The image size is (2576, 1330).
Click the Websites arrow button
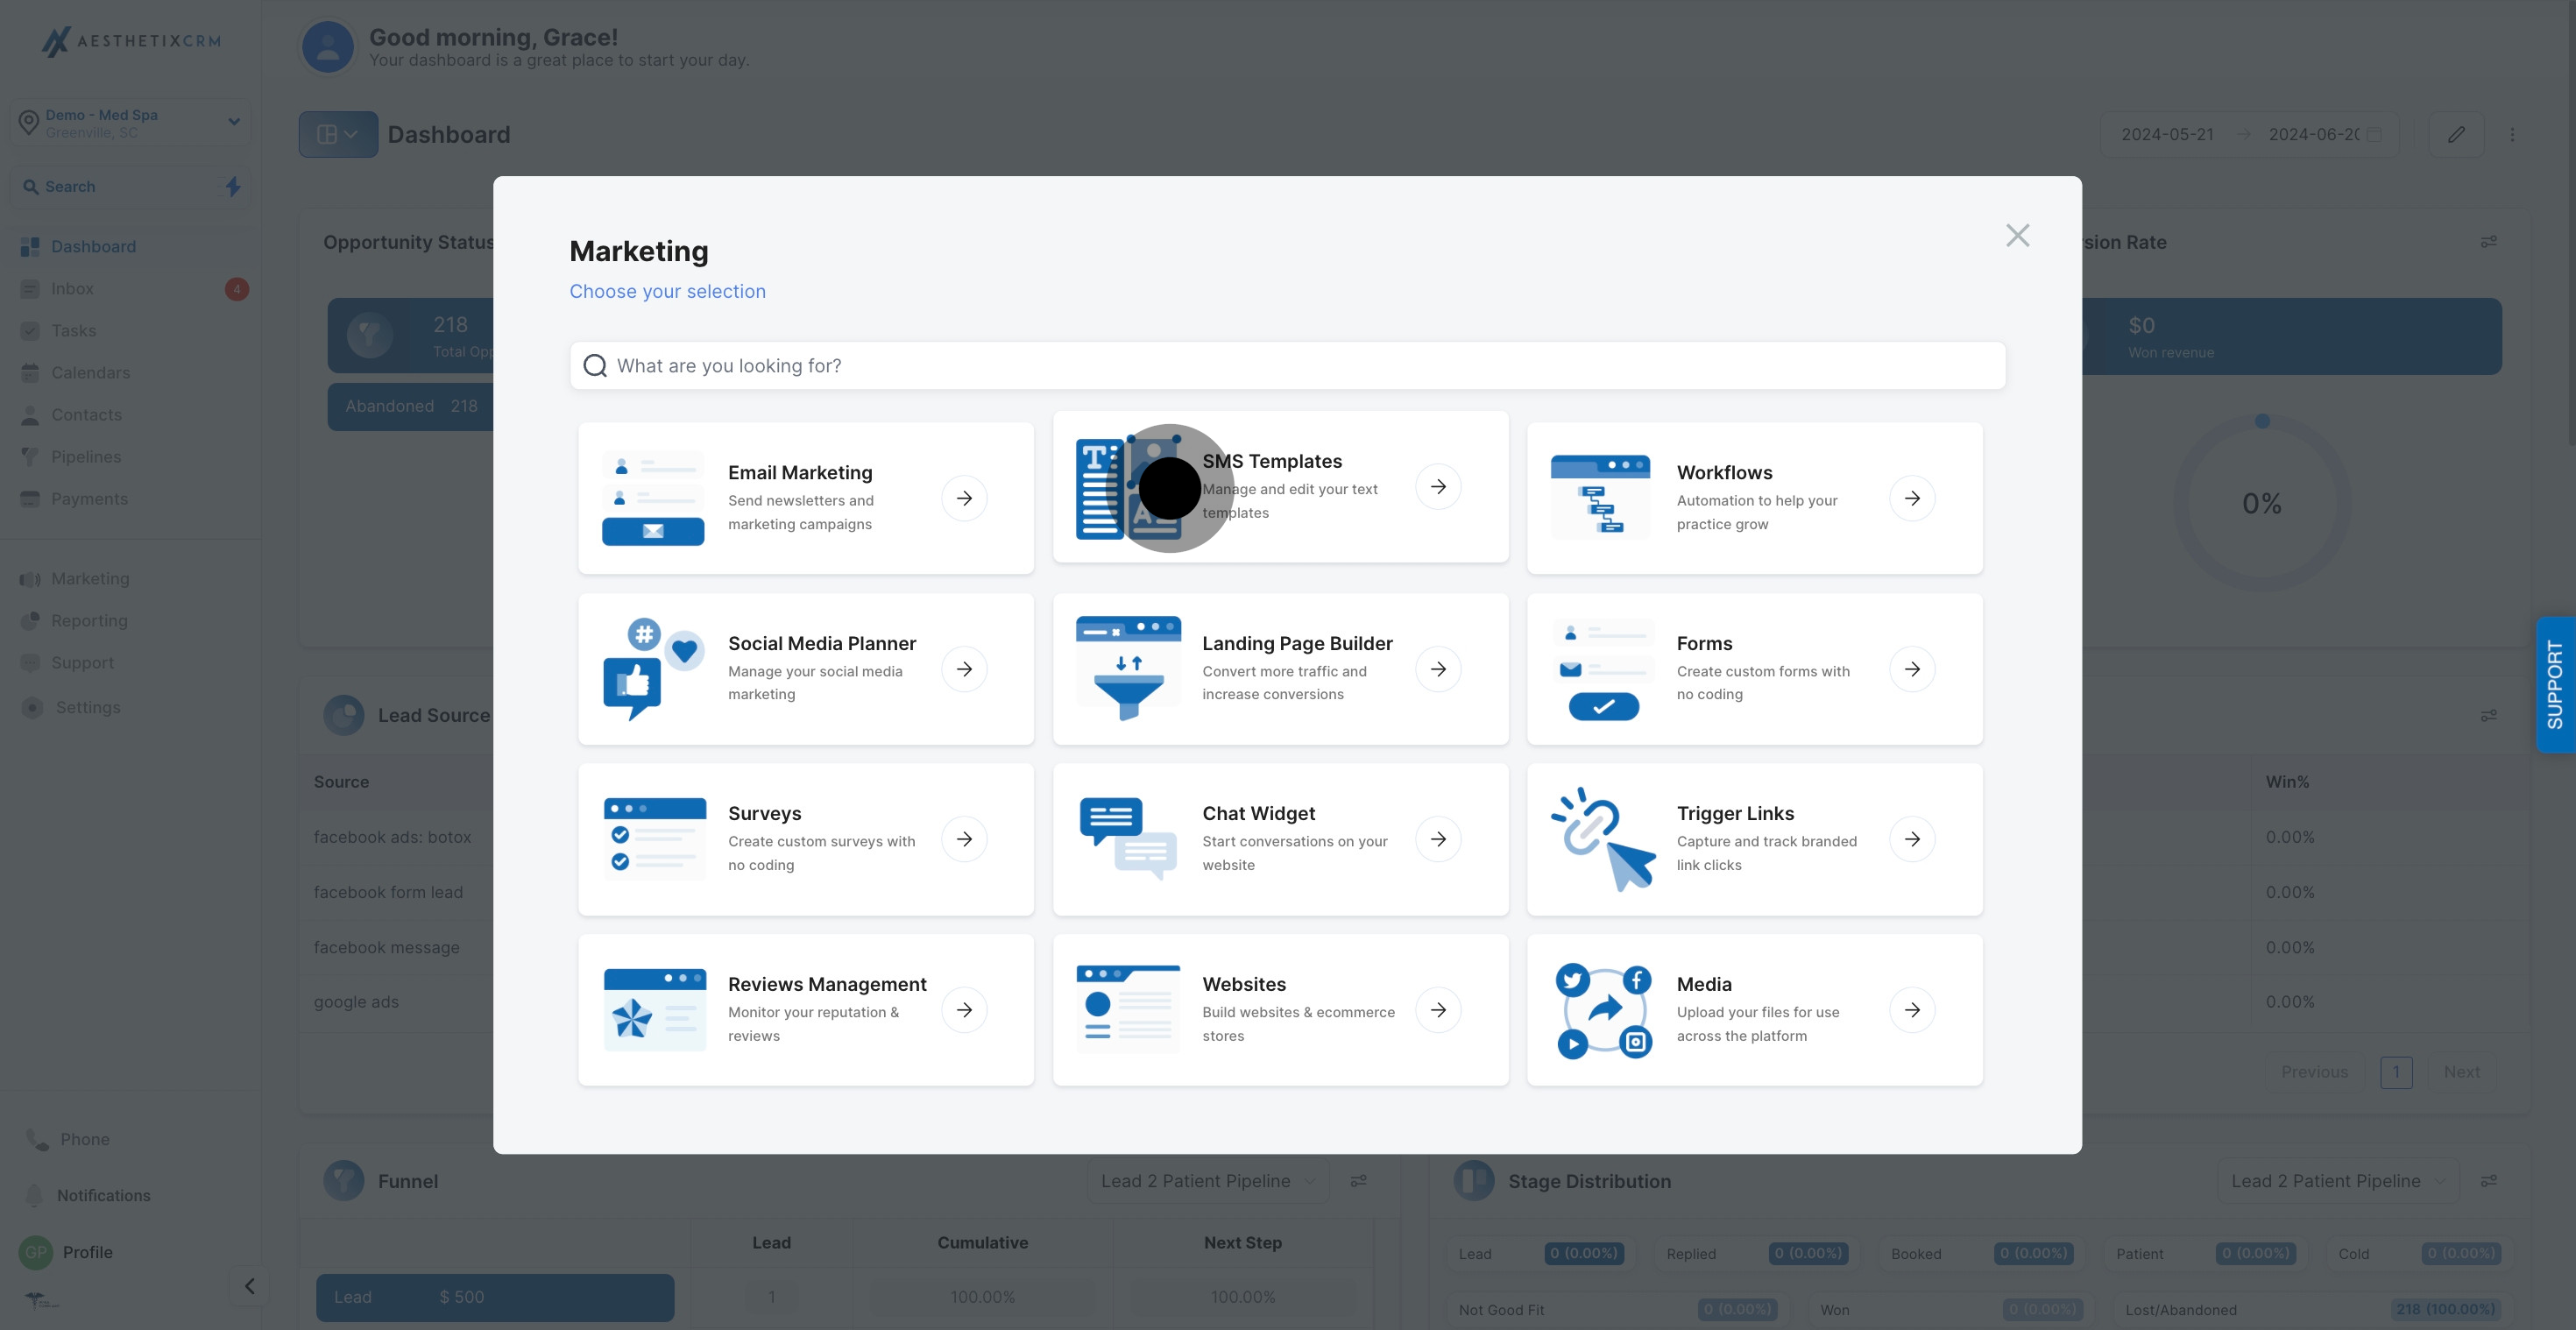(x=1438, y=1010)
